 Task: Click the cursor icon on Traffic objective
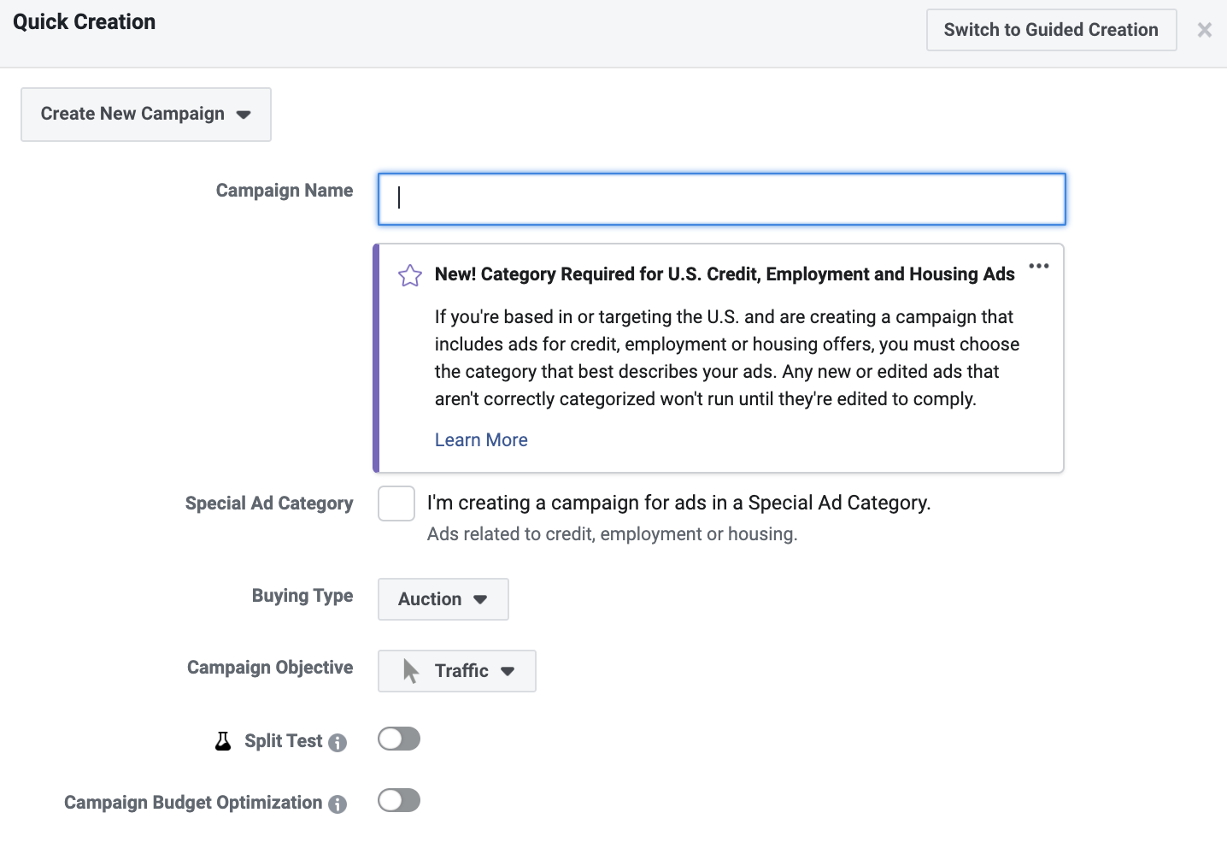pyautogui.click(x=411, y=671)
